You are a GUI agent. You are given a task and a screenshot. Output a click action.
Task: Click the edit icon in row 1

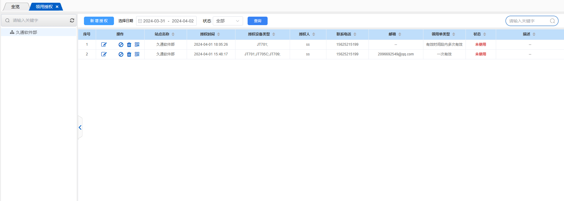104,44
